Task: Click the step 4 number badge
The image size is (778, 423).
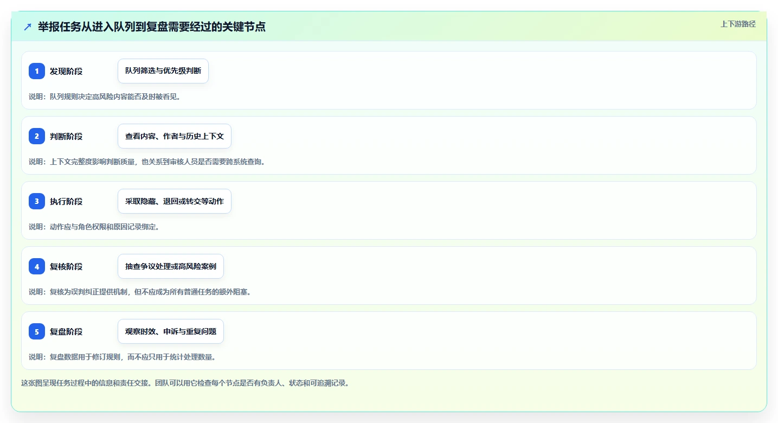Action: pos(37,266)
